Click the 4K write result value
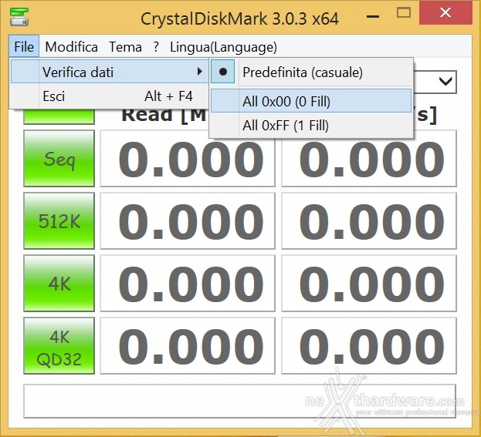The image size is (481, 437). [x=369, y=284]
